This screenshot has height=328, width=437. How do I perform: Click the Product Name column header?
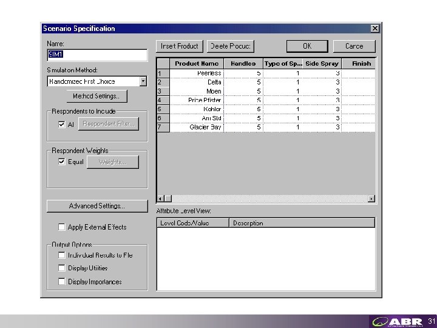(x=197, y=64)
